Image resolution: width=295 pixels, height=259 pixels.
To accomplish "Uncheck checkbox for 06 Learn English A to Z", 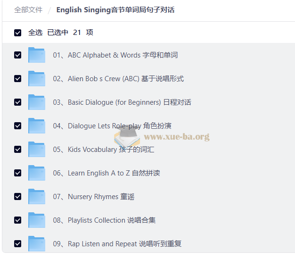I will 18,173.
